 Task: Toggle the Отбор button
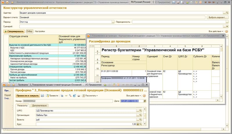29,31
